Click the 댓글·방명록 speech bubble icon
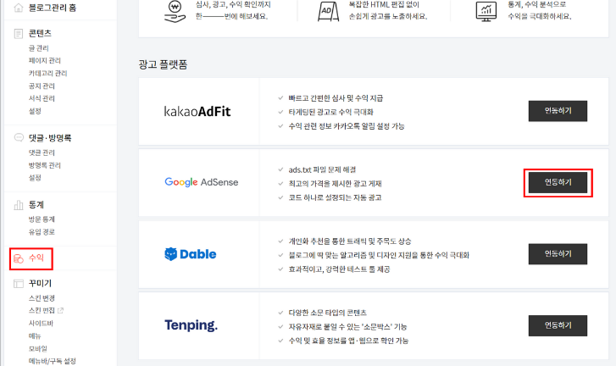 (x=19, y=137)
